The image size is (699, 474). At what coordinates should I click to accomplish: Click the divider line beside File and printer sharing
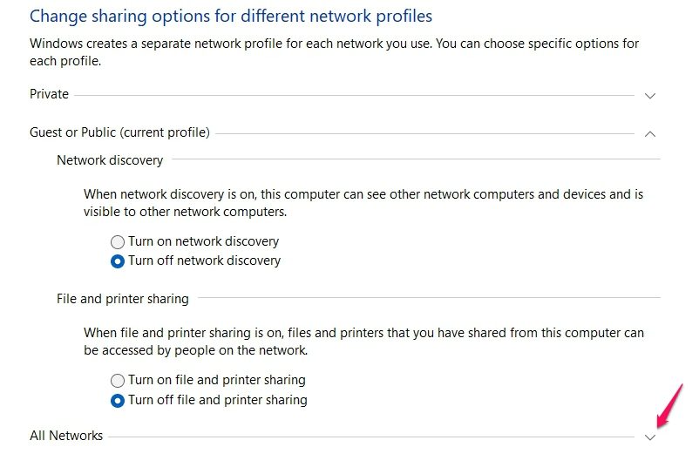click(x=427, y=298)
